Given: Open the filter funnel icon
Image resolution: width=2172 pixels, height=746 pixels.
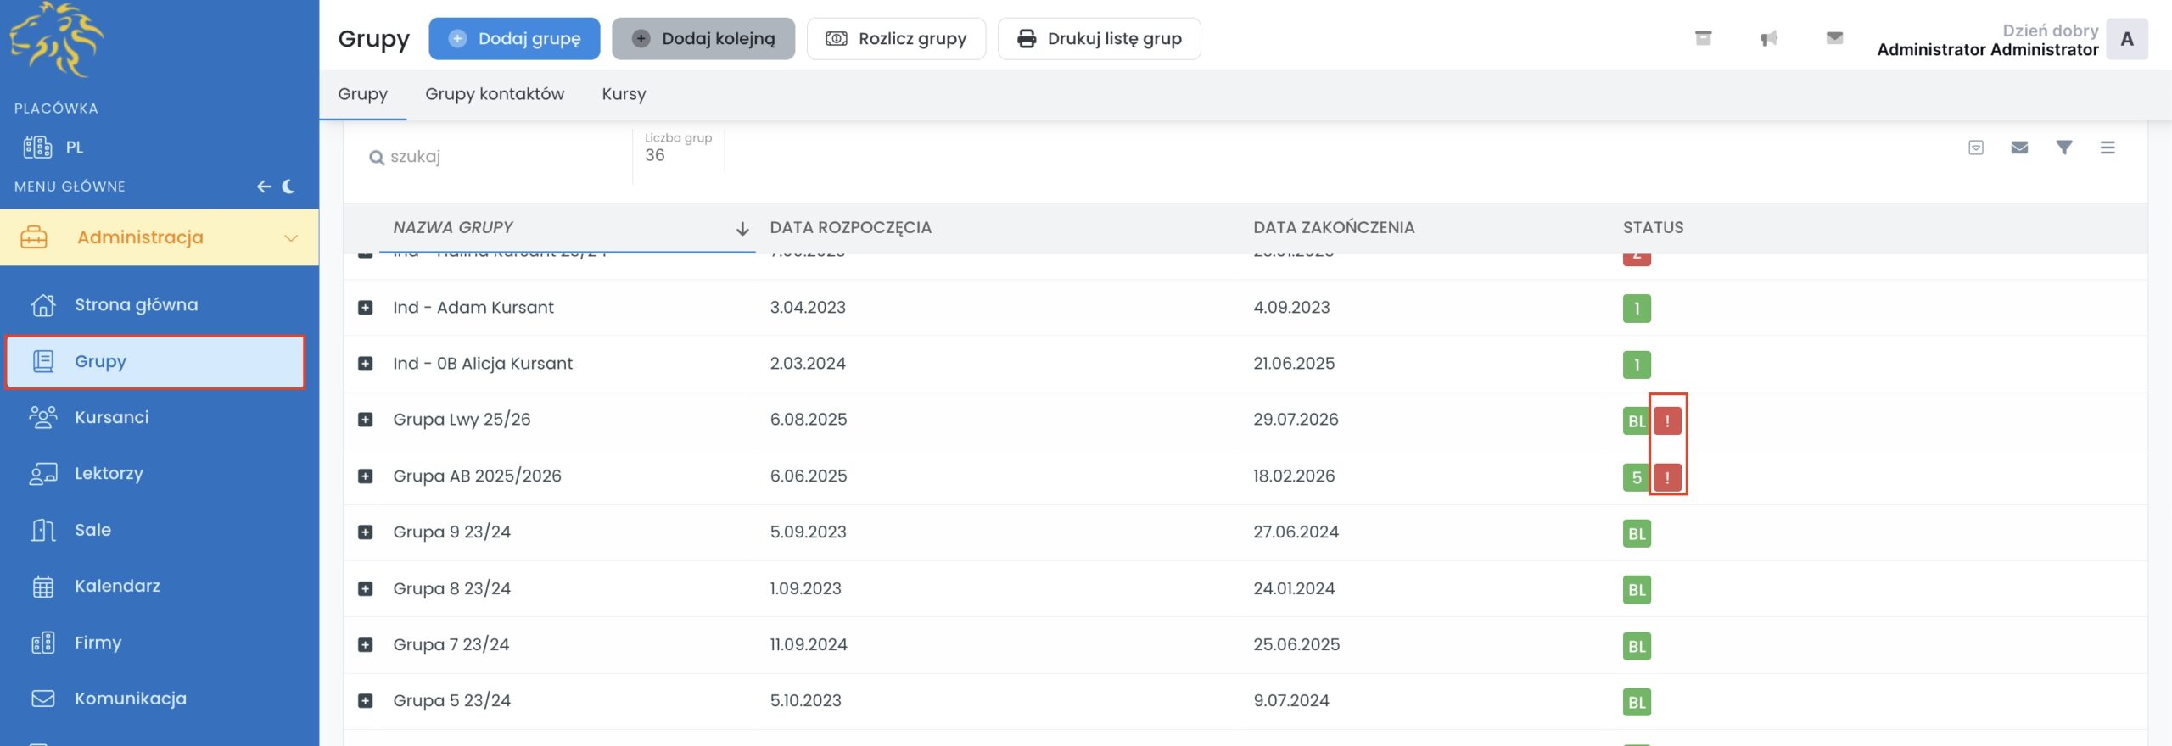Looking at the screenshot, I should 2063,148.
